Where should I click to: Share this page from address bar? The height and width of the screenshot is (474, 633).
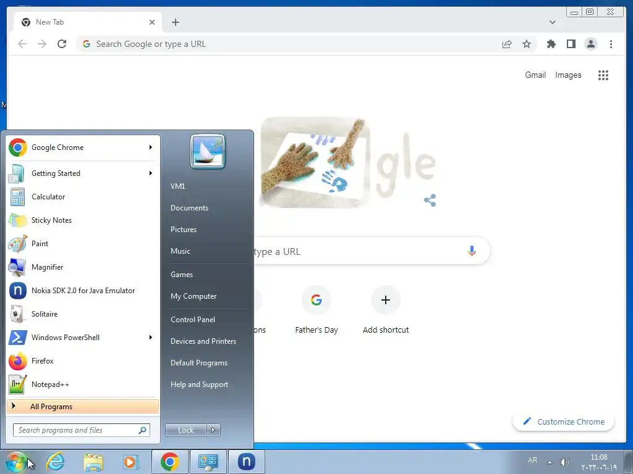[507, 44]
